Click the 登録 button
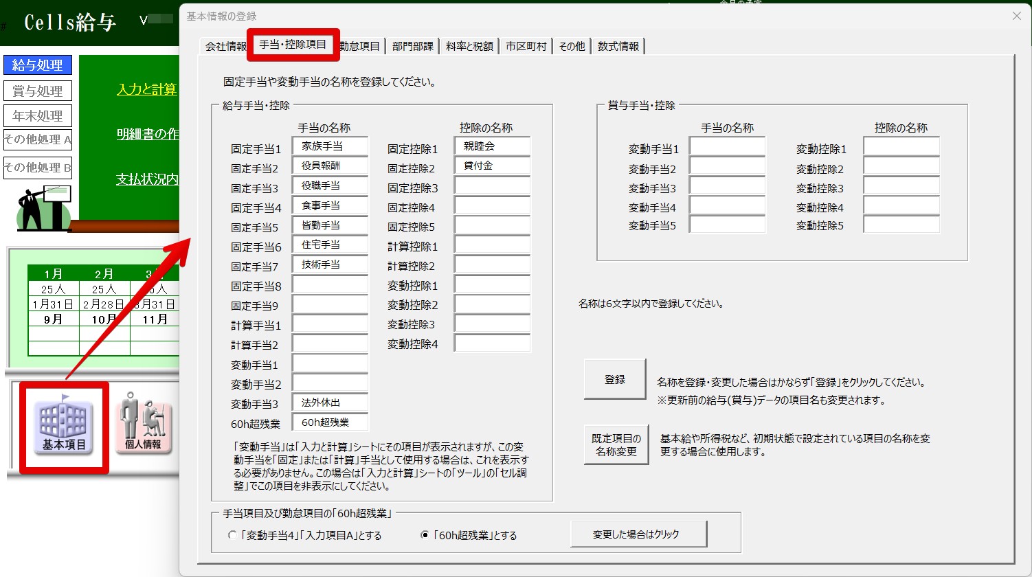 coord(615,379)
